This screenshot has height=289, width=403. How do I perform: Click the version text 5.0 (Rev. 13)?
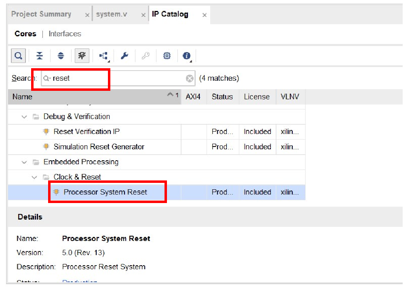[x=83, y=253]
